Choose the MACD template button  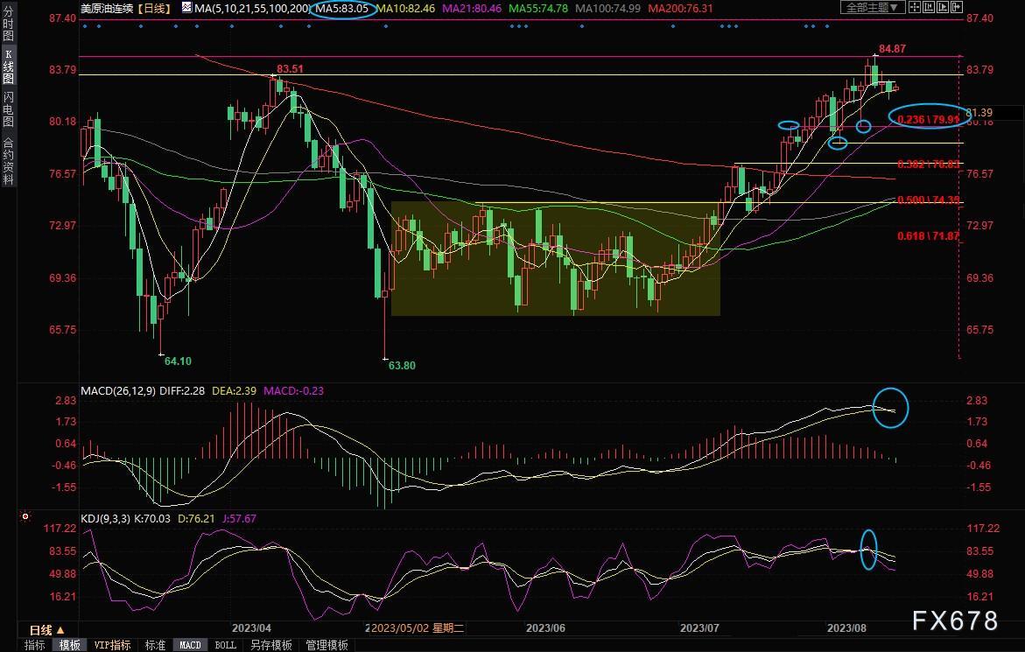190,645
